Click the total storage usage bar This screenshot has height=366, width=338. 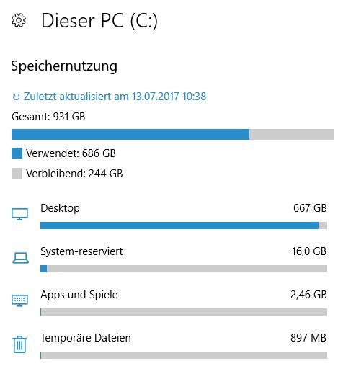click(173, 134)
